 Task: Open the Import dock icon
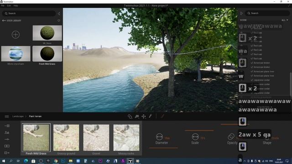pyautogui.click(x=7, y=126)
